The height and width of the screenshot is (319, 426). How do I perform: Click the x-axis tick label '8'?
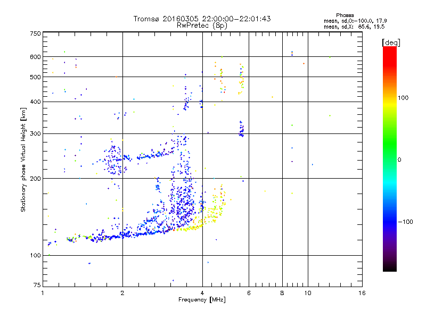tap(282, 293)
